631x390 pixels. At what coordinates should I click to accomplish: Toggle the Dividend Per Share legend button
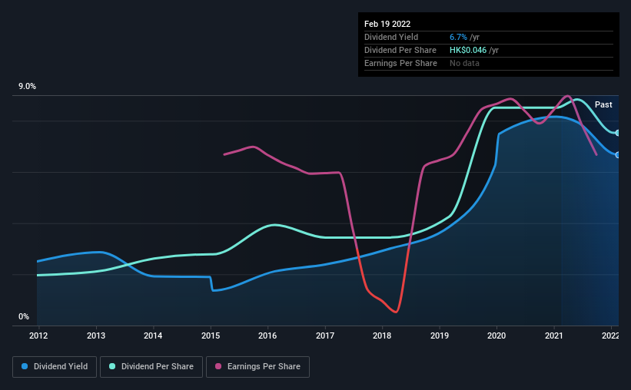click(151, 367)
